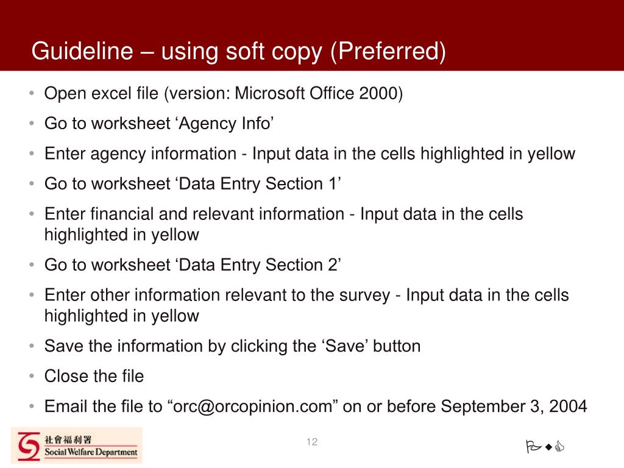Click the date 'September 3, 2004'
This screenshot has width=624, height=468.
click(514, 406)
